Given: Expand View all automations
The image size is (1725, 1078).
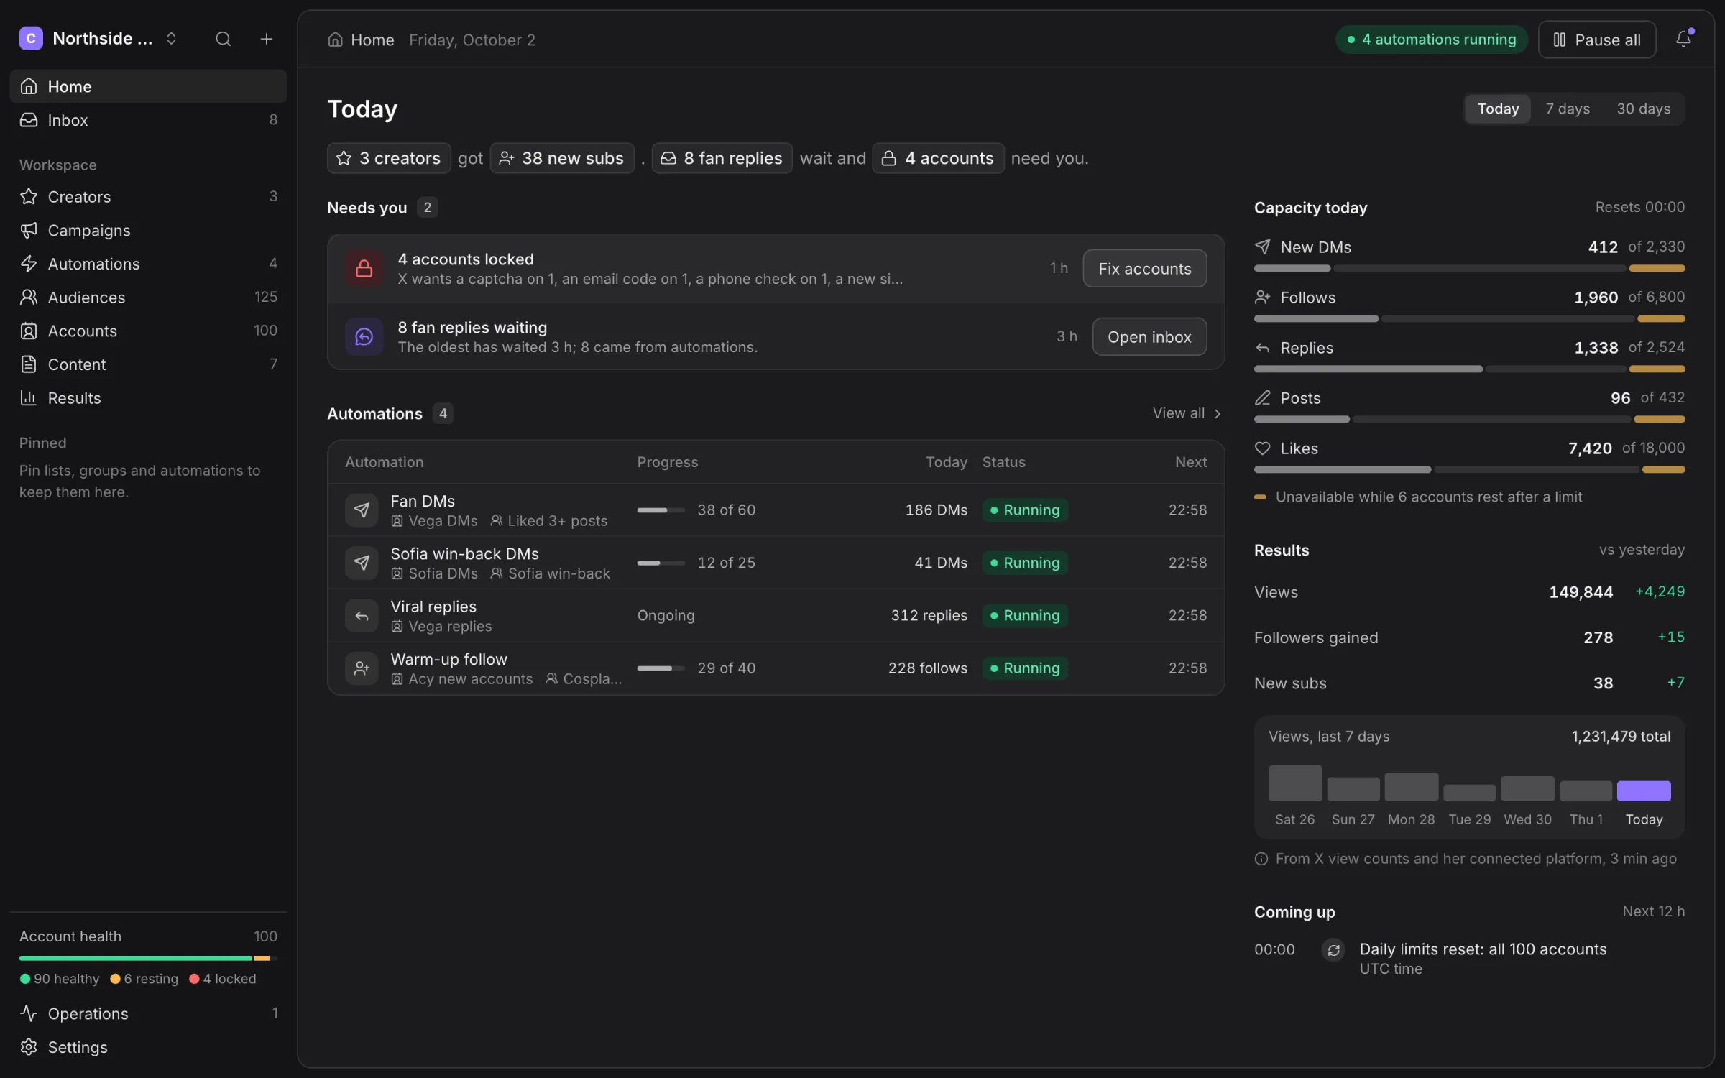Looking at the screenshot, I should click(1187, 413).
